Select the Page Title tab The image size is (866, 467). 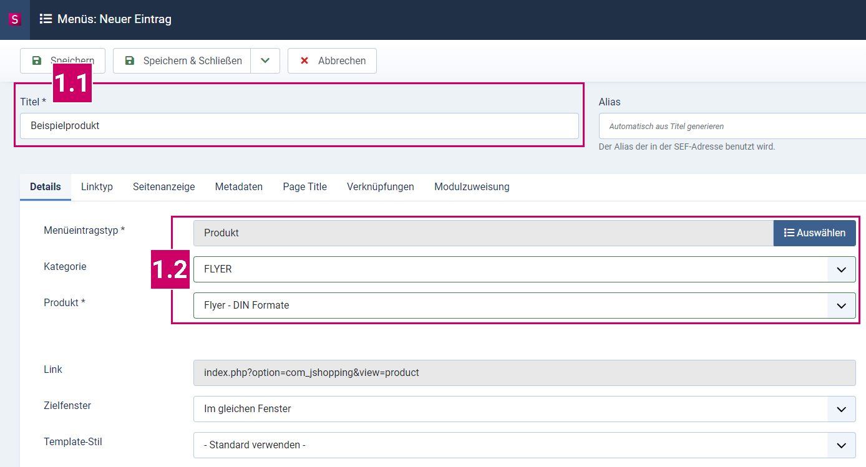click(x=304, y=187)
